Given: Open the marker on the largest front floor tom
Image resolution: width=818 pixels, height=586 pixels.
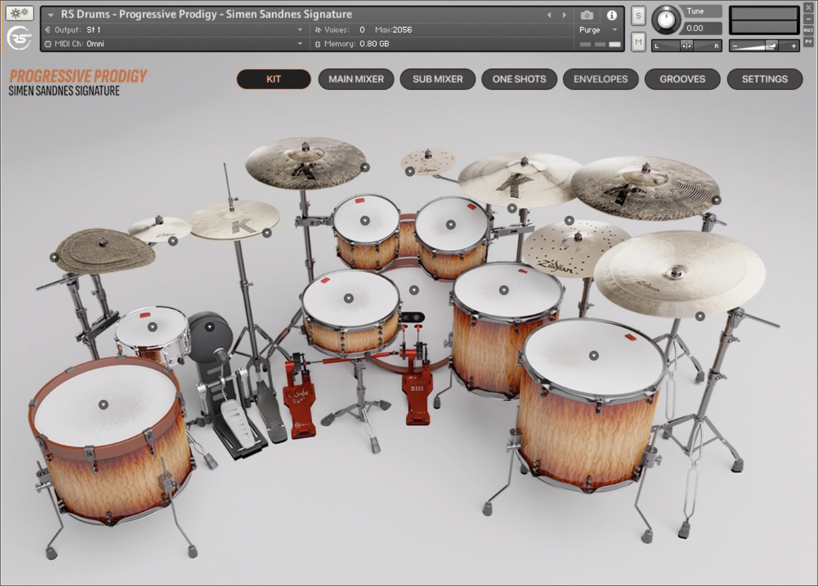Looking at the screenshot, I should (x=594, y=355).
